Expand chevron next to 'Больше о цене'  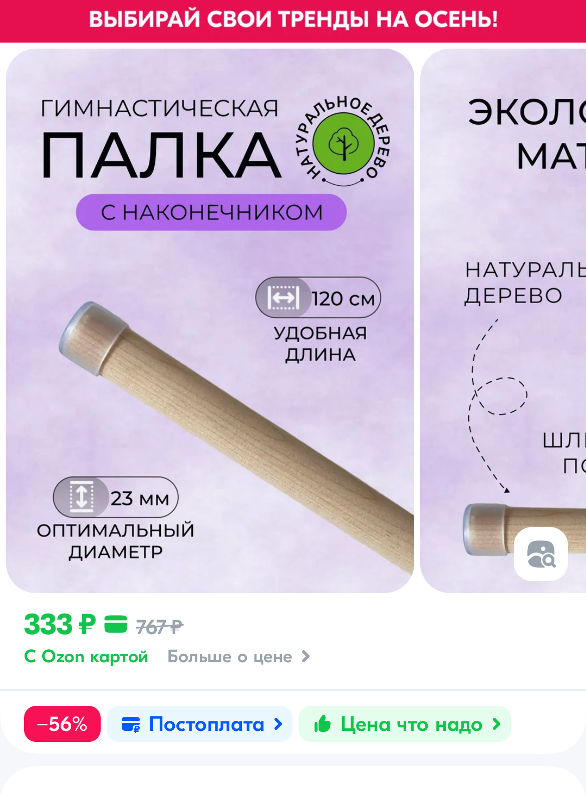click(306, 657)
